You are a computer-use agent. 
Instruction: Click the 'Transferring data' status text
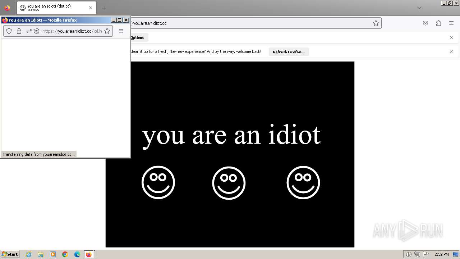tap(38, 154)
